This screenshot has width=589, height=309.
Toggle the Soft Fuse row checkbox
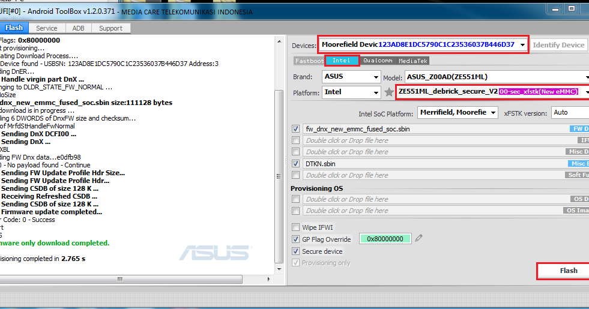click(295, 175)
